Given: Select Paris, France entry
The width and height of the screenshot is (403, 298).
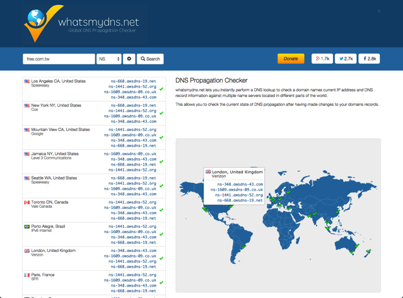Looking at the screenshot, I should pyautogui.click(x=94, y=283).
